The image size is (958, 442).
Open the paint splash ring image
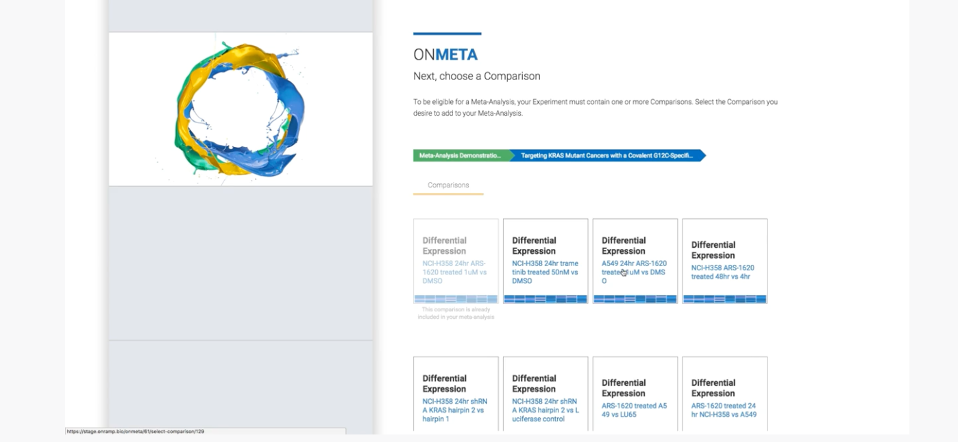[241, 109]
